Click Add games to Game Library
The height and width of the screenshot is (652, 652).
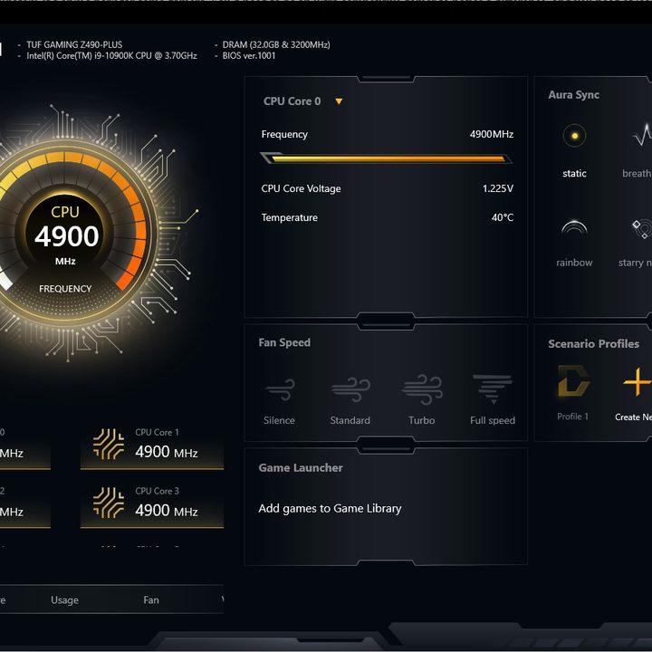click(x=330, y=509)
